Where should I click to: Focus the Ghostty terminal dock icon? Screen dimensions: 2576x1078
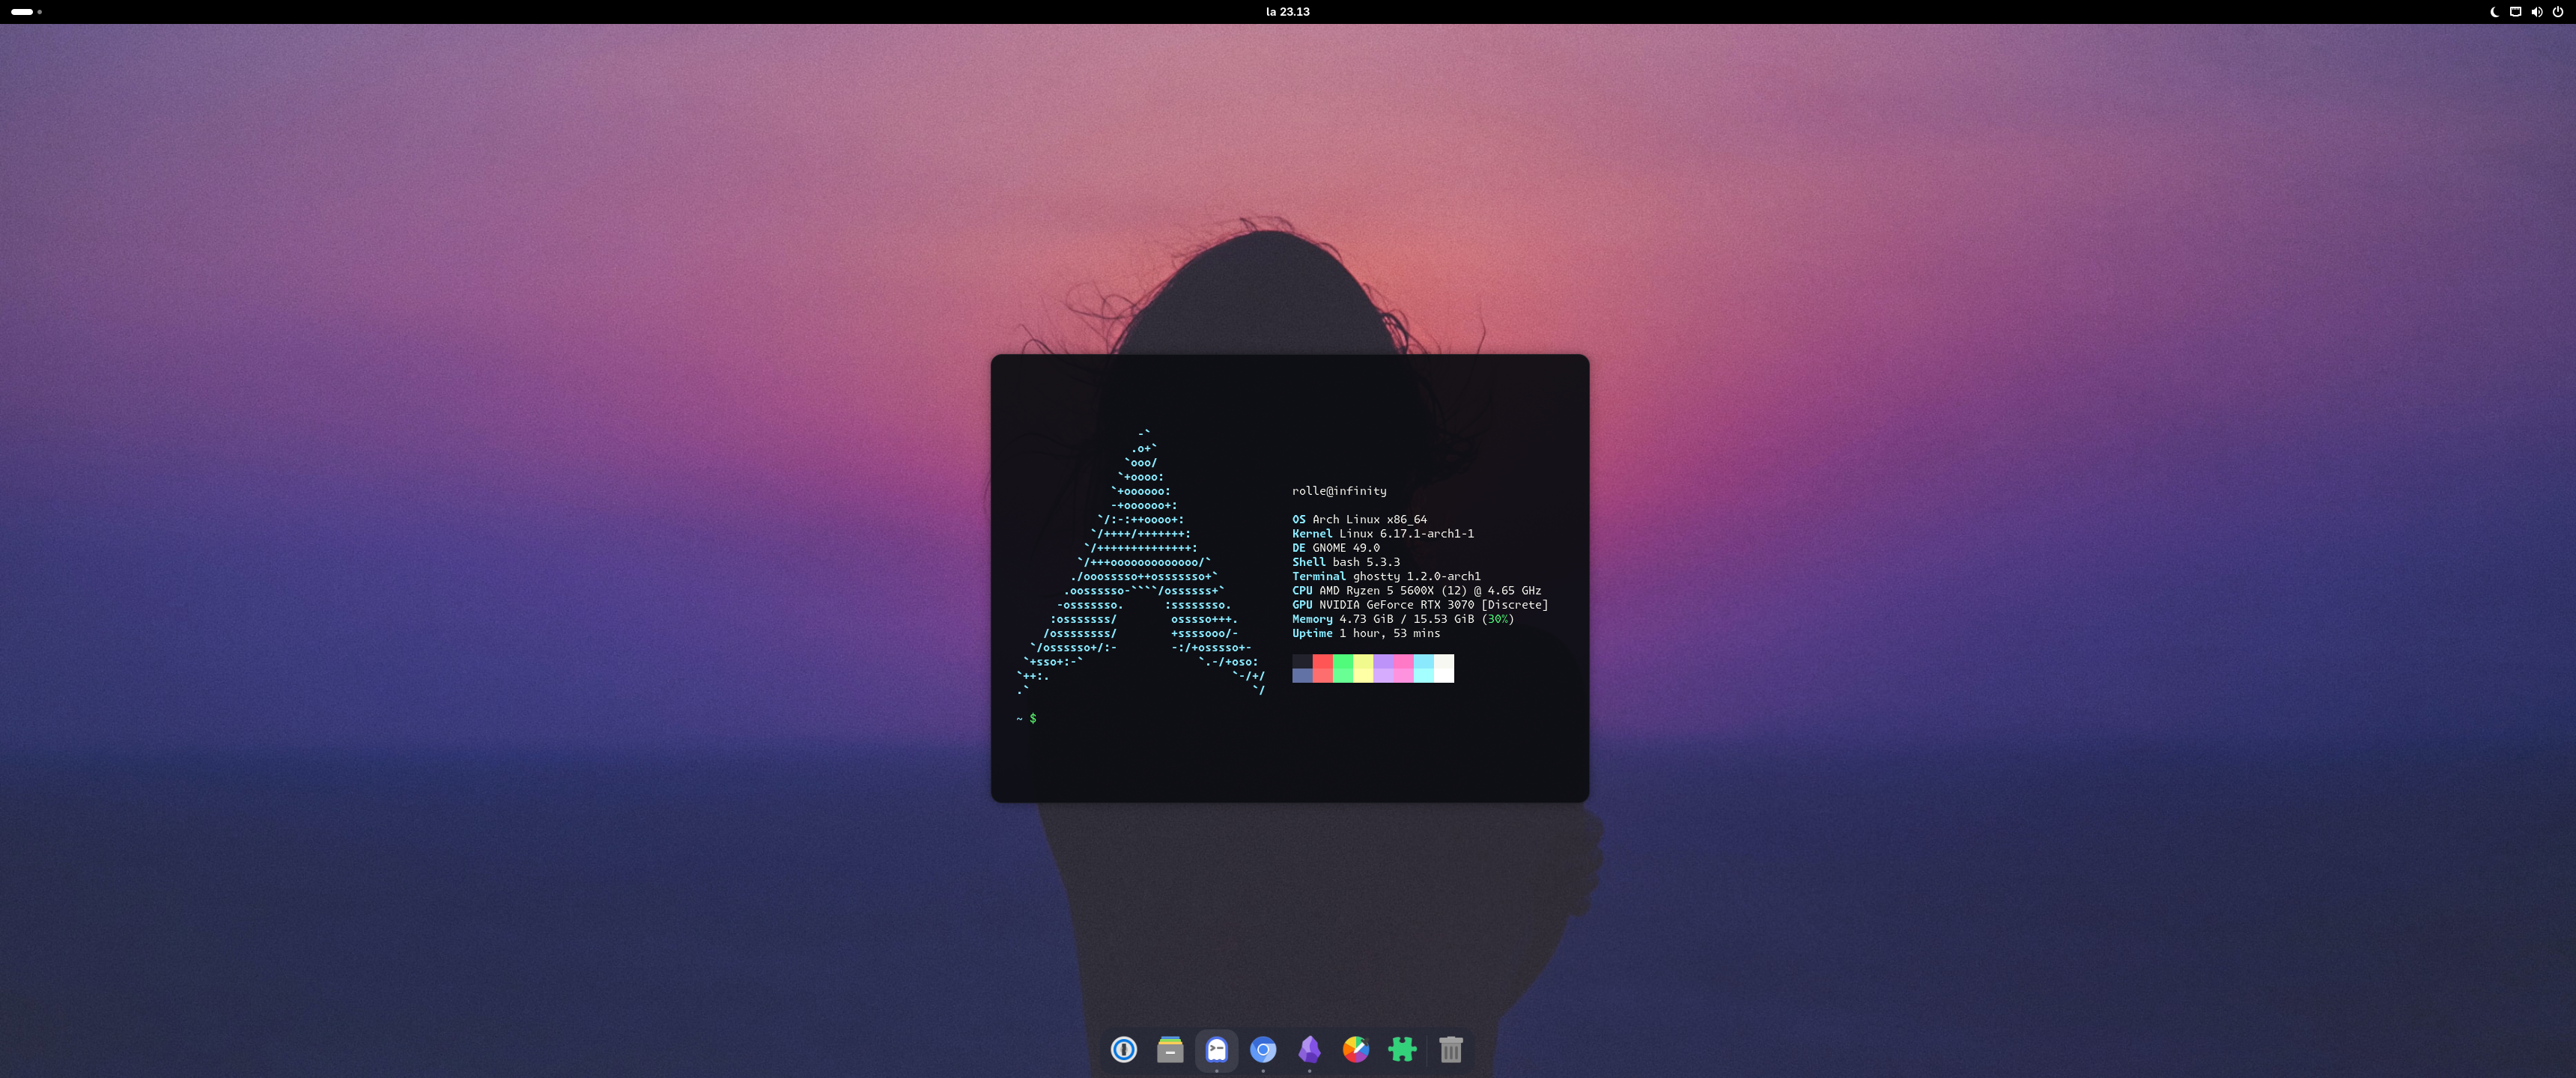coord(1216,1049)
